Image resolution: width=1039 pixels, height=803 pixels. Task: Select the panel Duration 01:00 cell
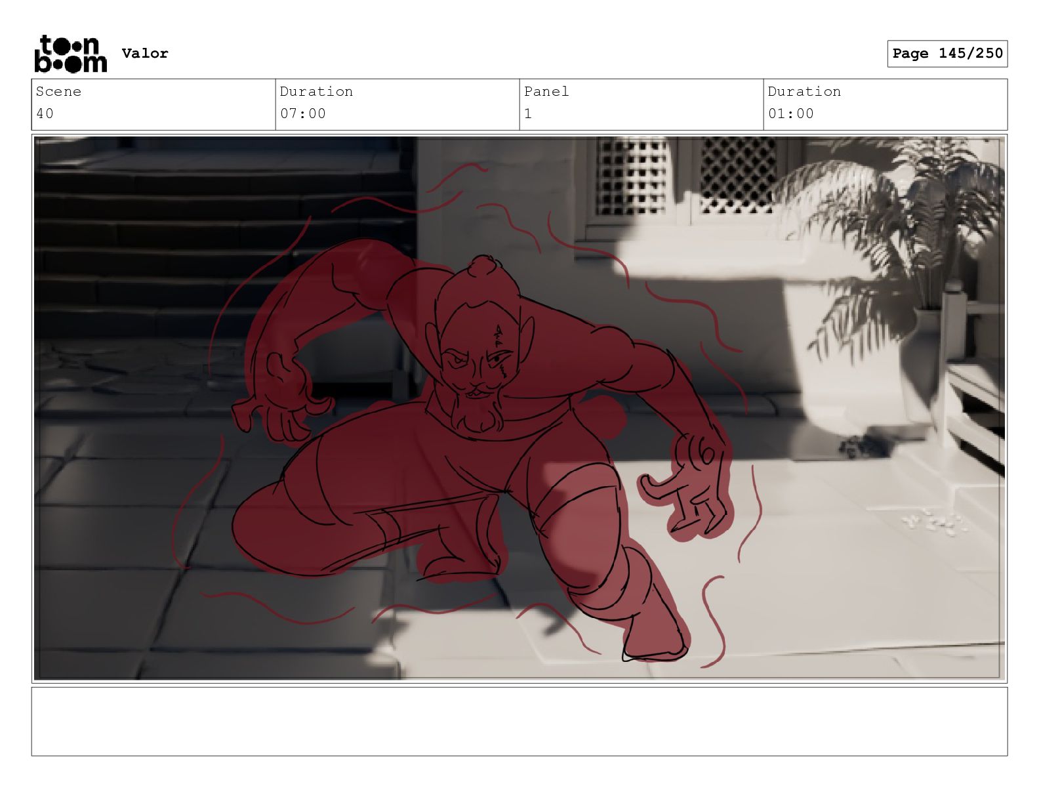[x=886, y=104]
